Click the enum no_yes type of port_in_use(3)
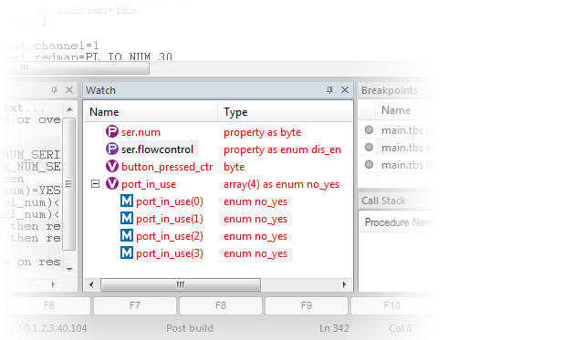The height and width of the screenshot is (340, 573). coord(255,253)
